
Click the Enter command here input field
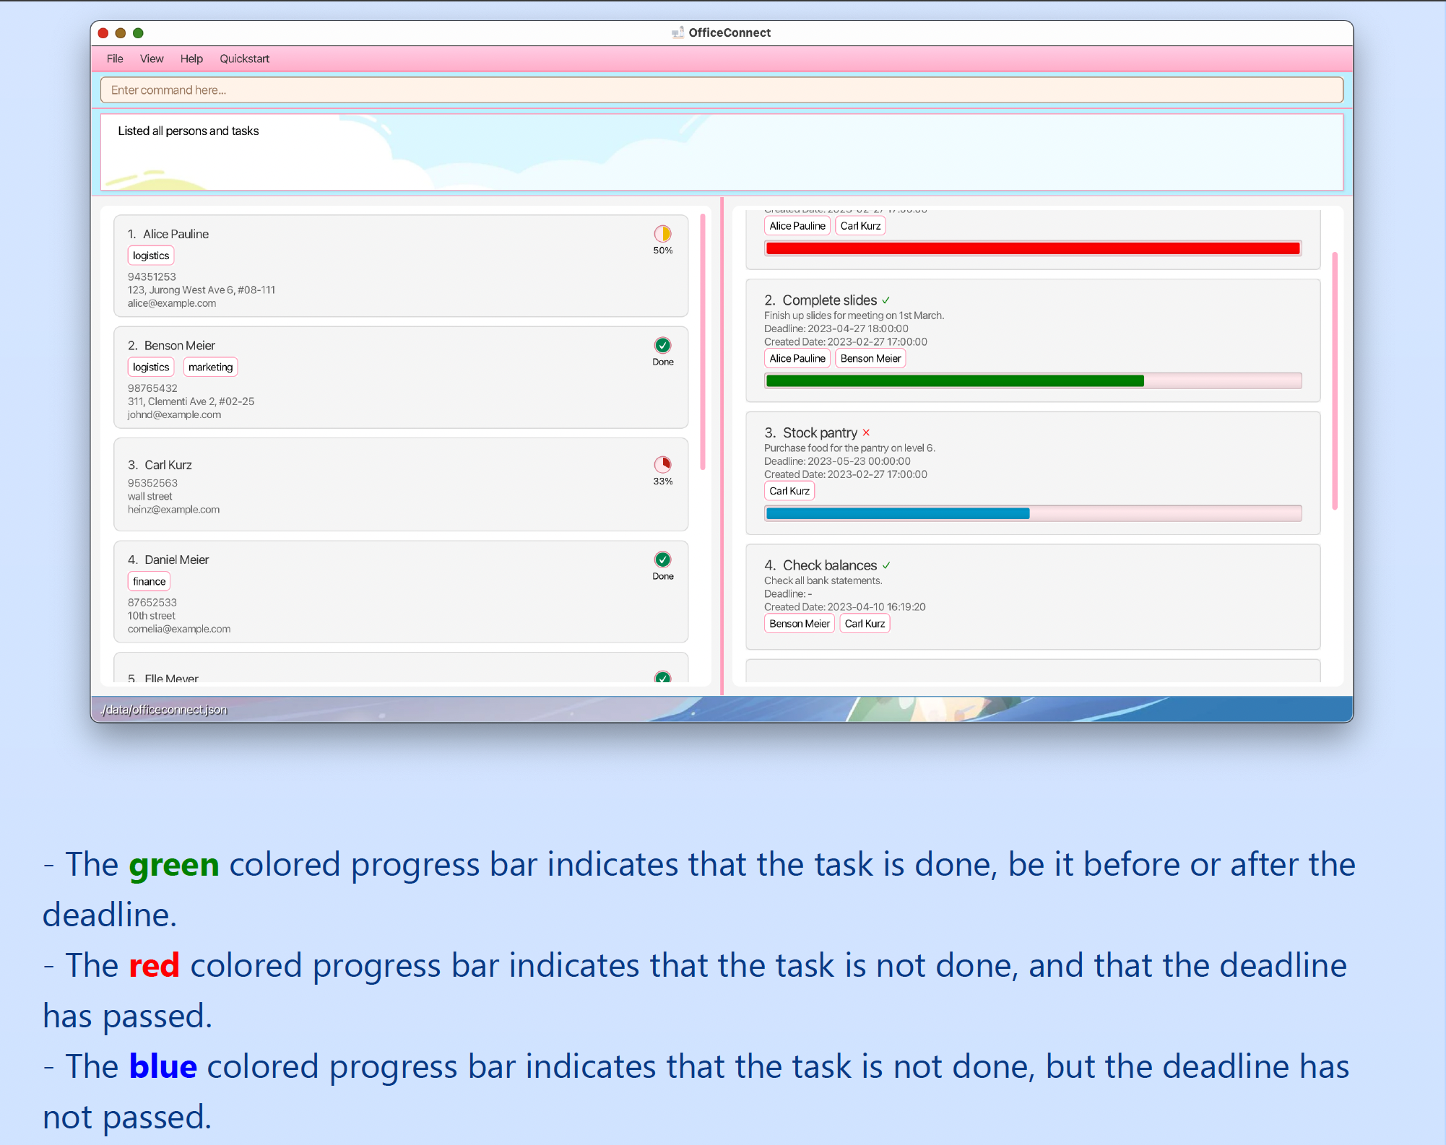pos(721,90)
